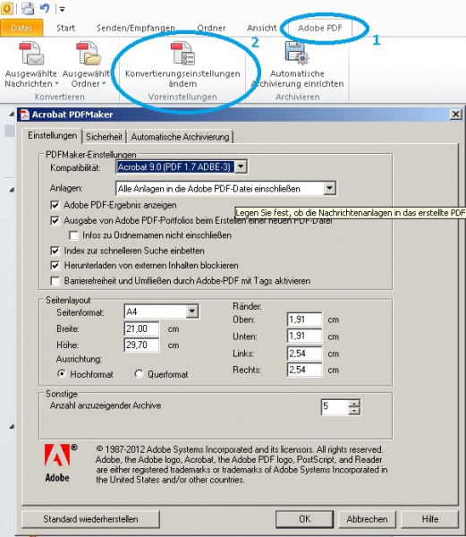Switch to the Start ribbon tab
This screenshot has width=466, height=537.
(x=65, y=28)
